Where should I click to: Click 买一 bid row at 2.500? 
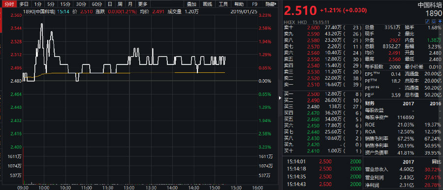pos(322,94)
